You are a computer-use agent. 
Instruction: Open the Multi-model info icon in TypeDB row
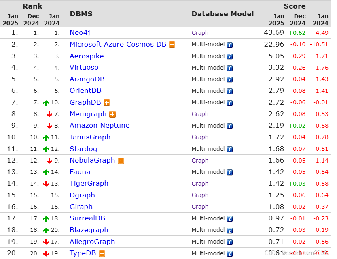(230, 254)
